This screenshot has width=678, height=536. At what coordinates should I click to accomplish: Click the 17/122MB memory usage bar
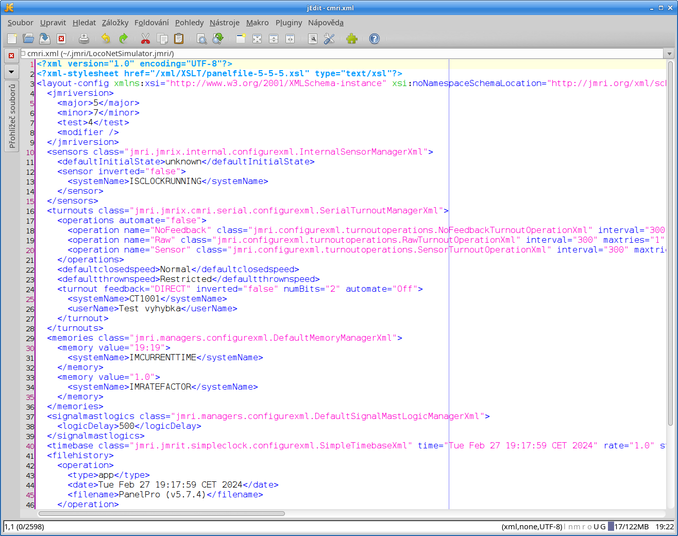631,527
